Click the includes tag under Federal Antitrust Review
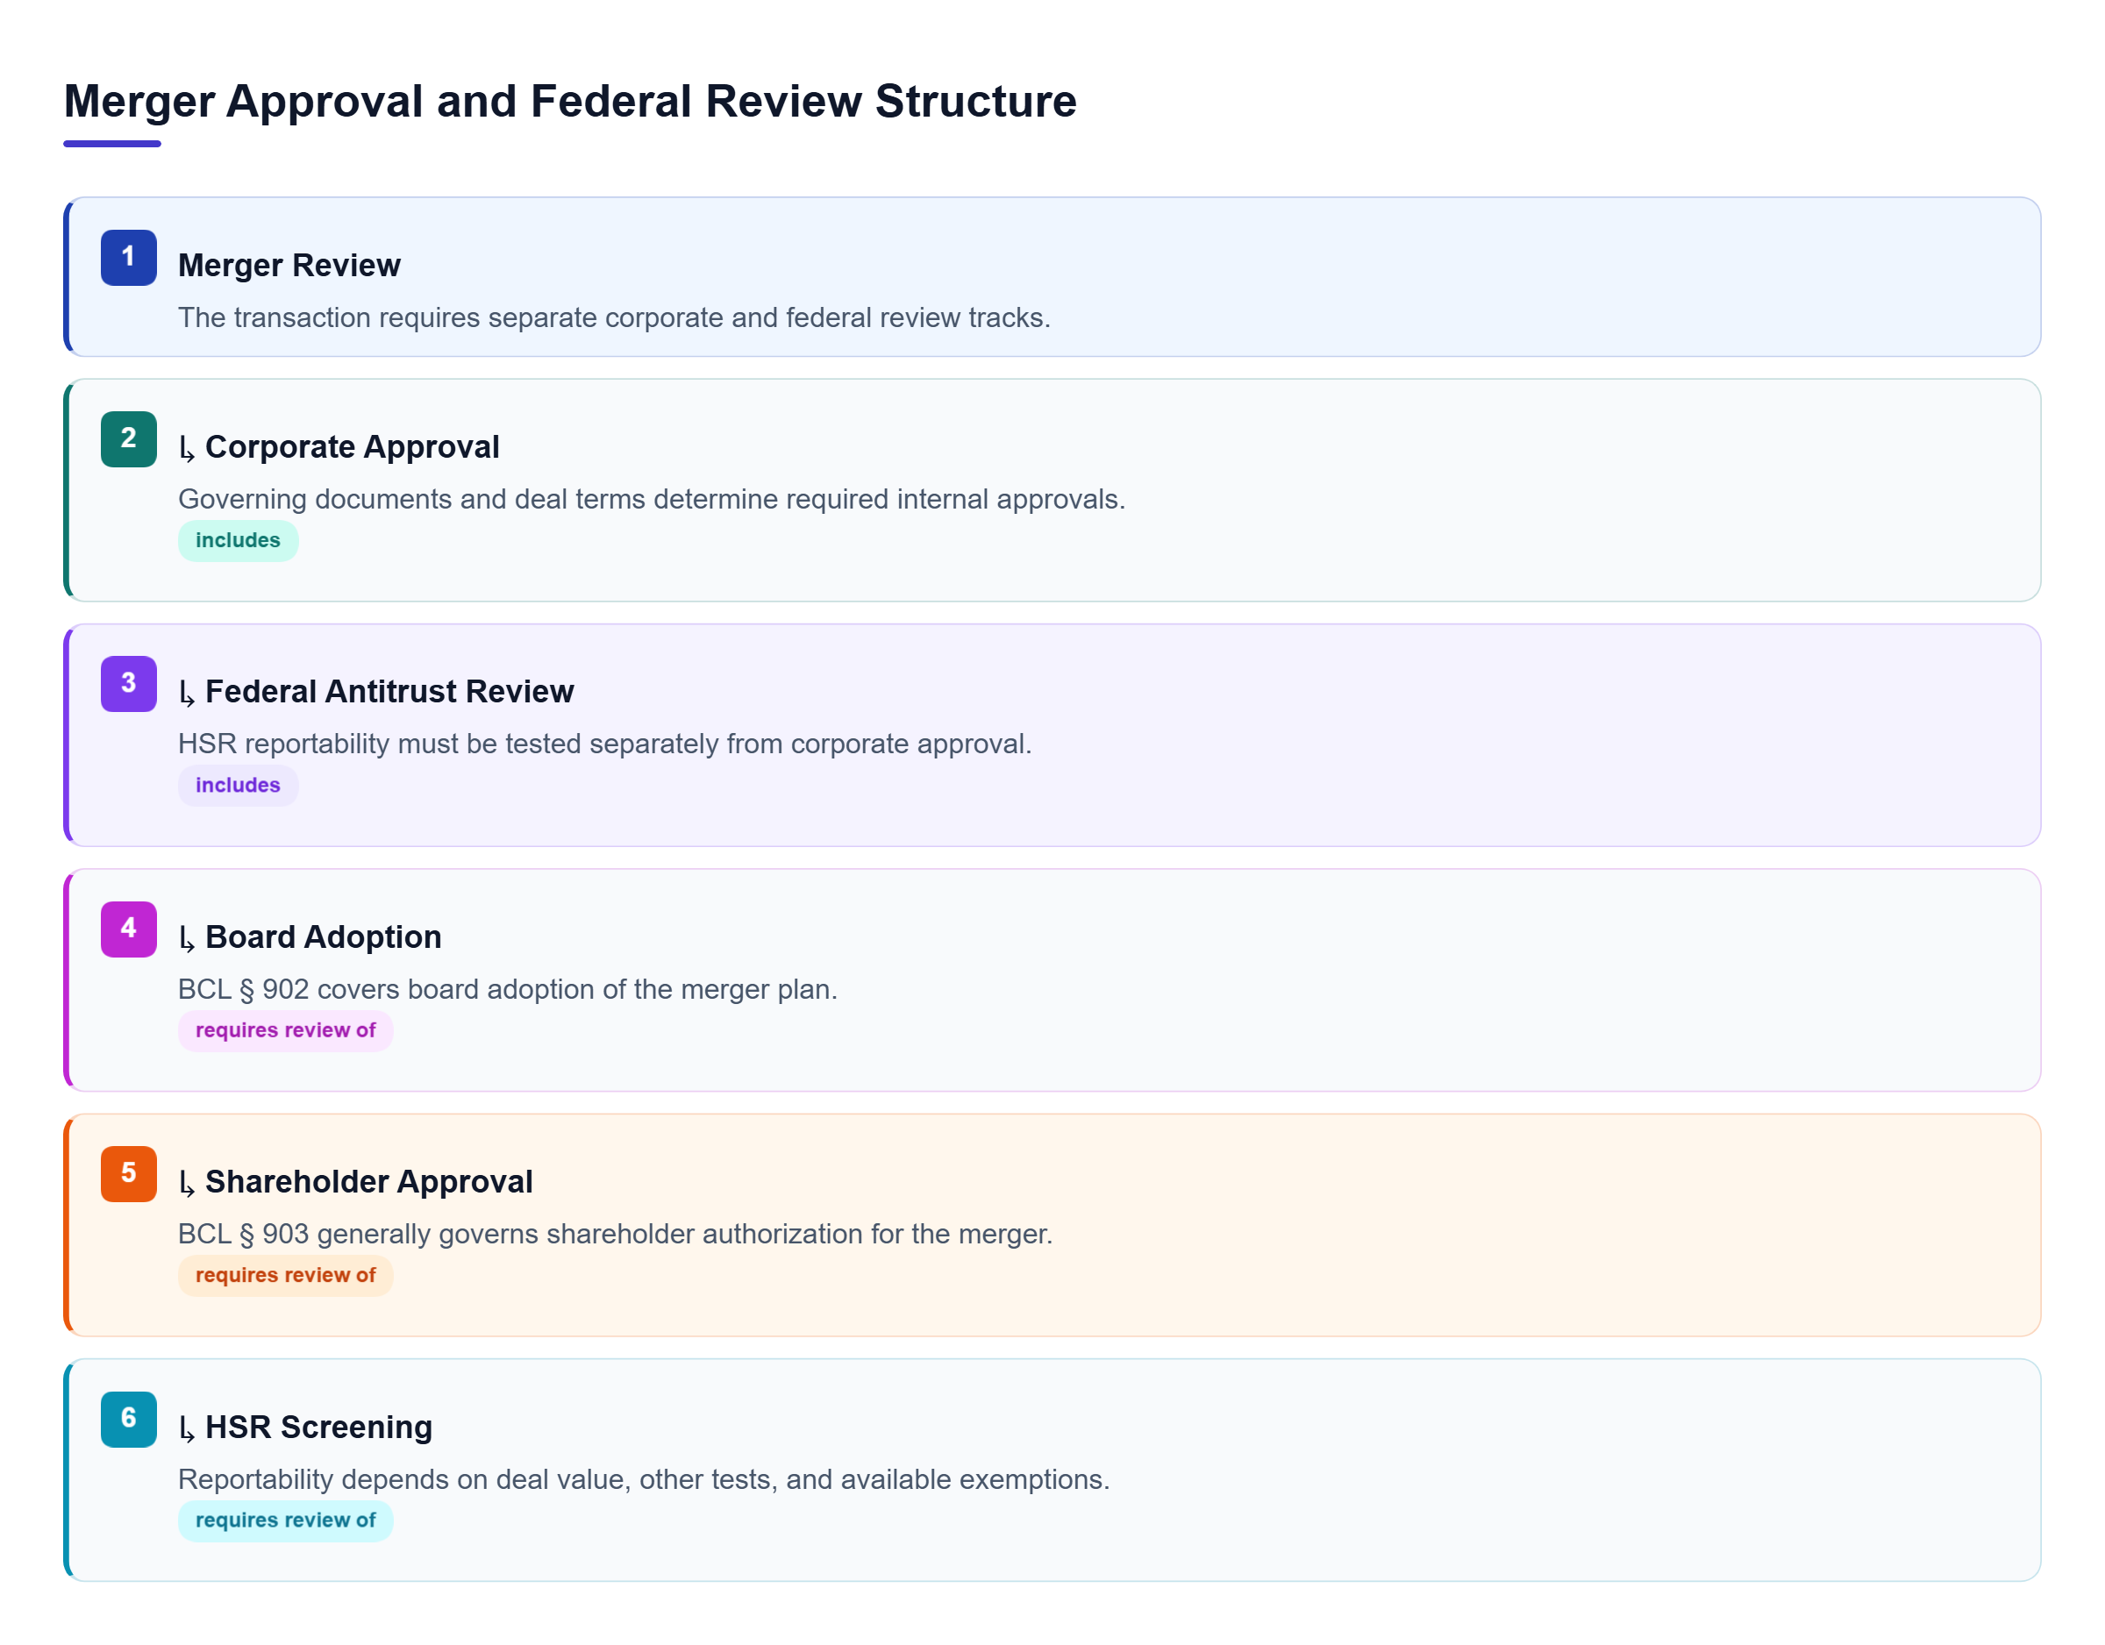The image size is (2105, 1645). pos(238,786)
